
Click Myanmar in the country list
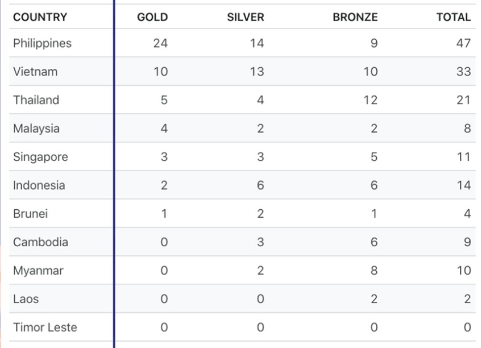click(38, 271)
